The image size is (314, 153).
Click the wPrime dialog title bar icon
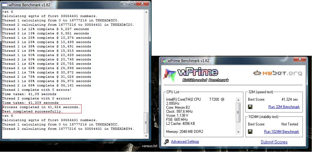(164, 61)
